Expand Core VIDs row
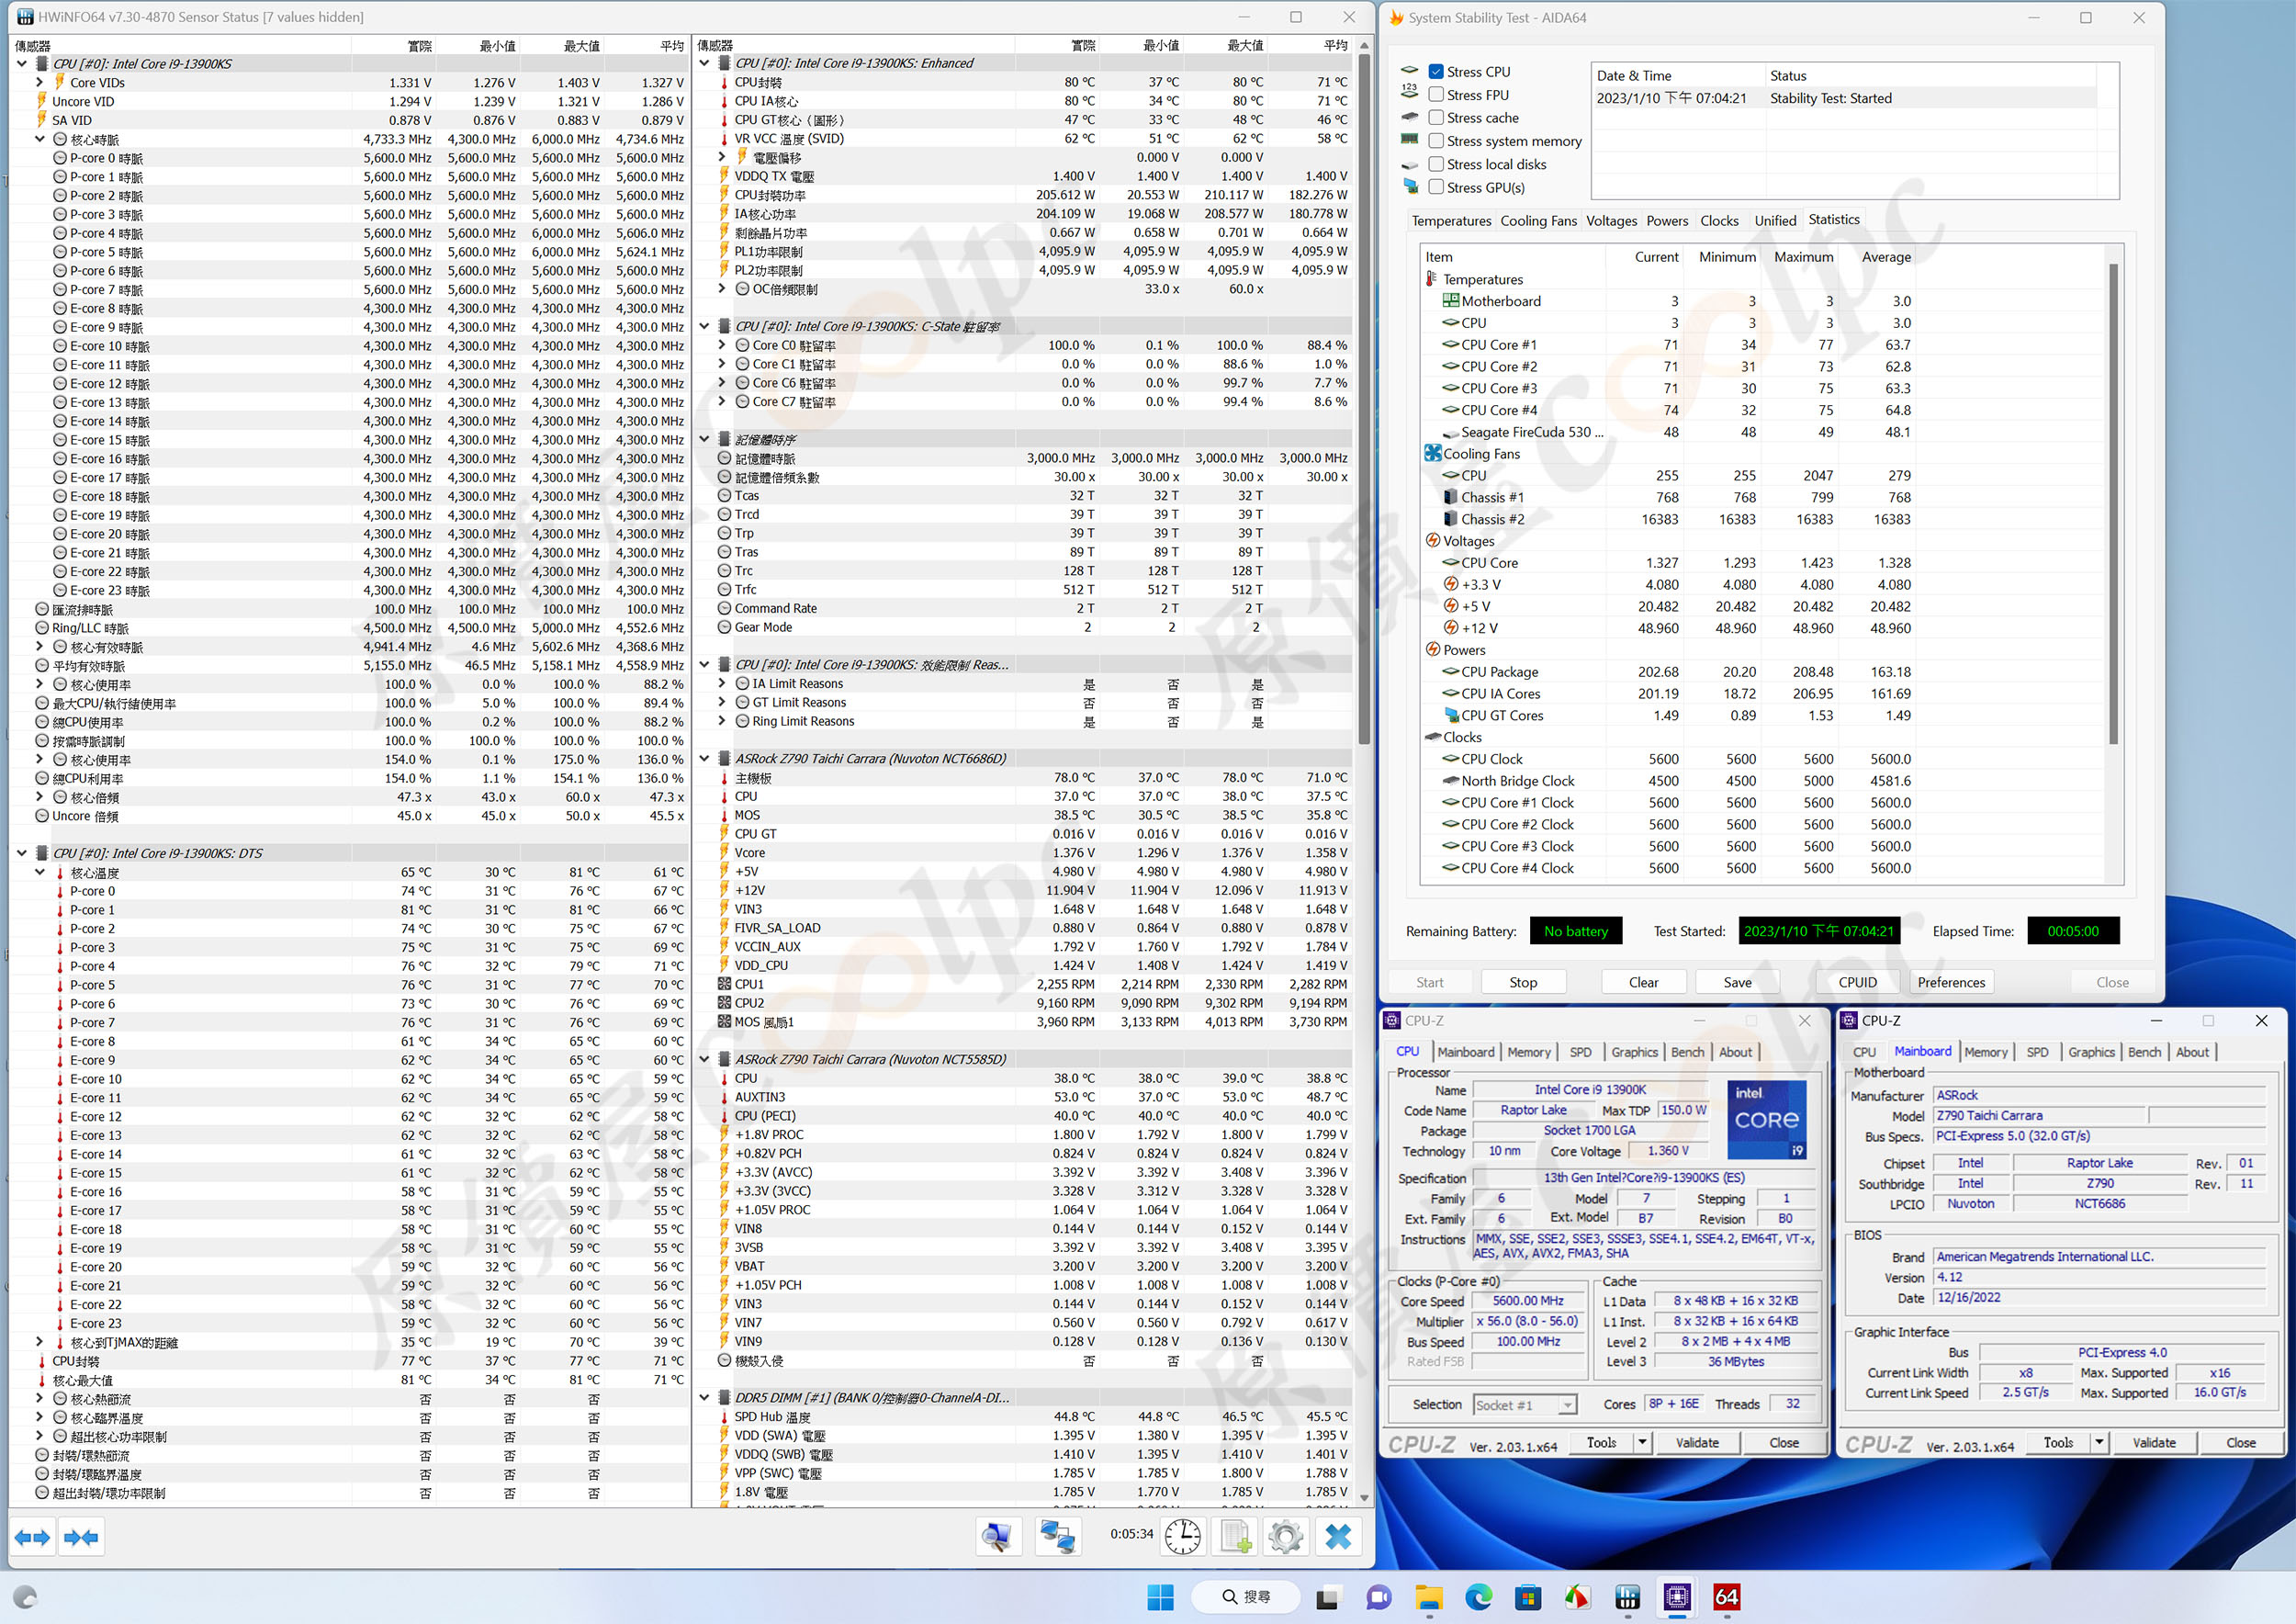 pos(40,83)
